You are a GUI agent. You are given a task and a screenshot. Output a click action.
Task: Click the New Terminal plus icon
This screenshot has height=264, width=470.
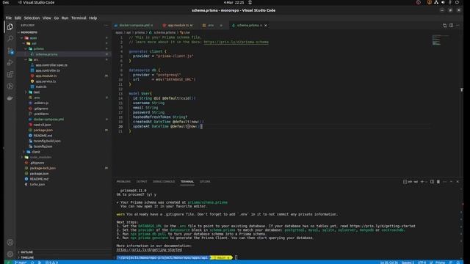coord(422,182)
